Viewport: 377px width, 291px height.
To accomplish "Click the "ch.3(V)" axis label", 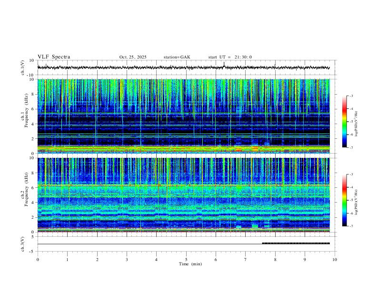I will tap(23, 244).
